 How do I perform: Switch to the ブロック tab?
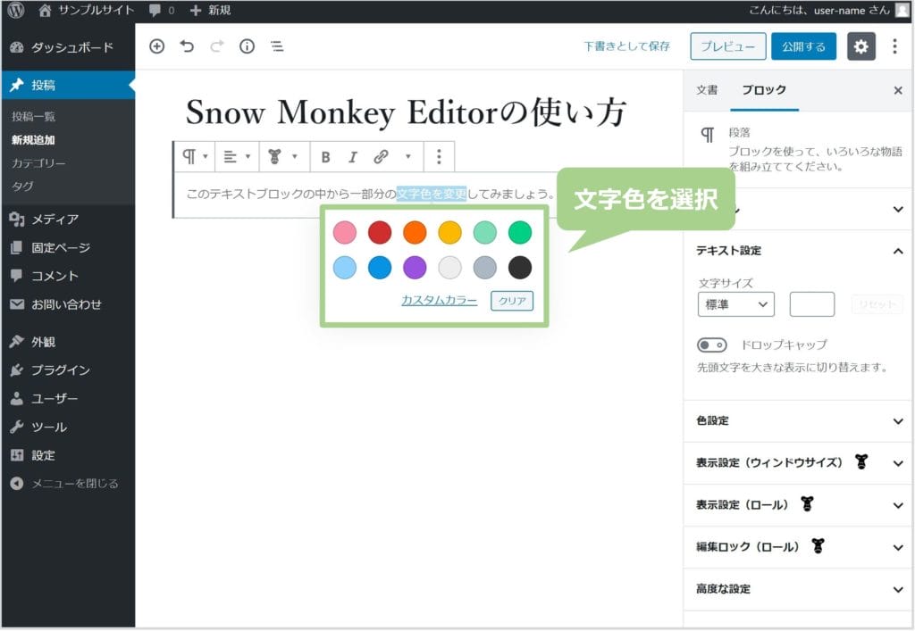764,90
